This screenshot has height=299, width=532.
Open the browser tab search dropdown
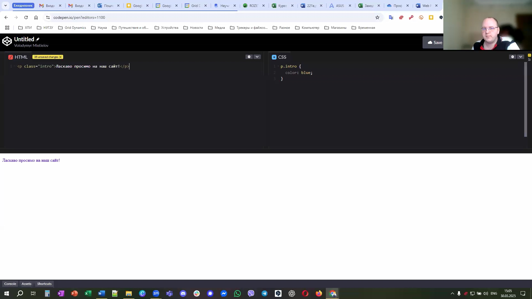pyautogui.click(x=5, y=6)
